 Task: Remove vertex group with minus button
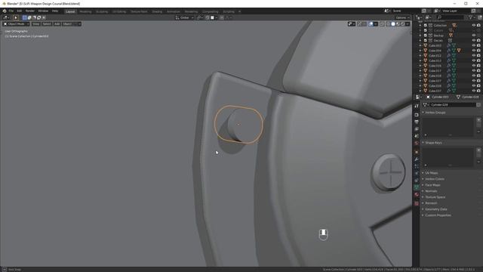click(x=478, y=131)
